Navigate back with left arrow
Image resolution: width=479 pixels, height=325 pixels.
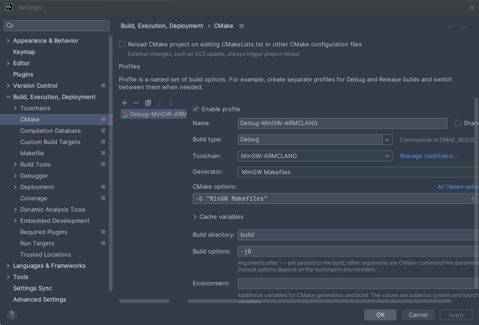[x=451, y=27]
